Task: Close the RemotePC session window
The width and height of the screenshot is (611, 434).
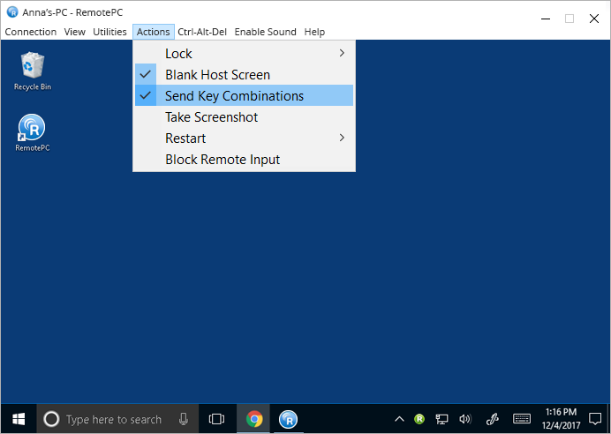Action: (594, 19)
